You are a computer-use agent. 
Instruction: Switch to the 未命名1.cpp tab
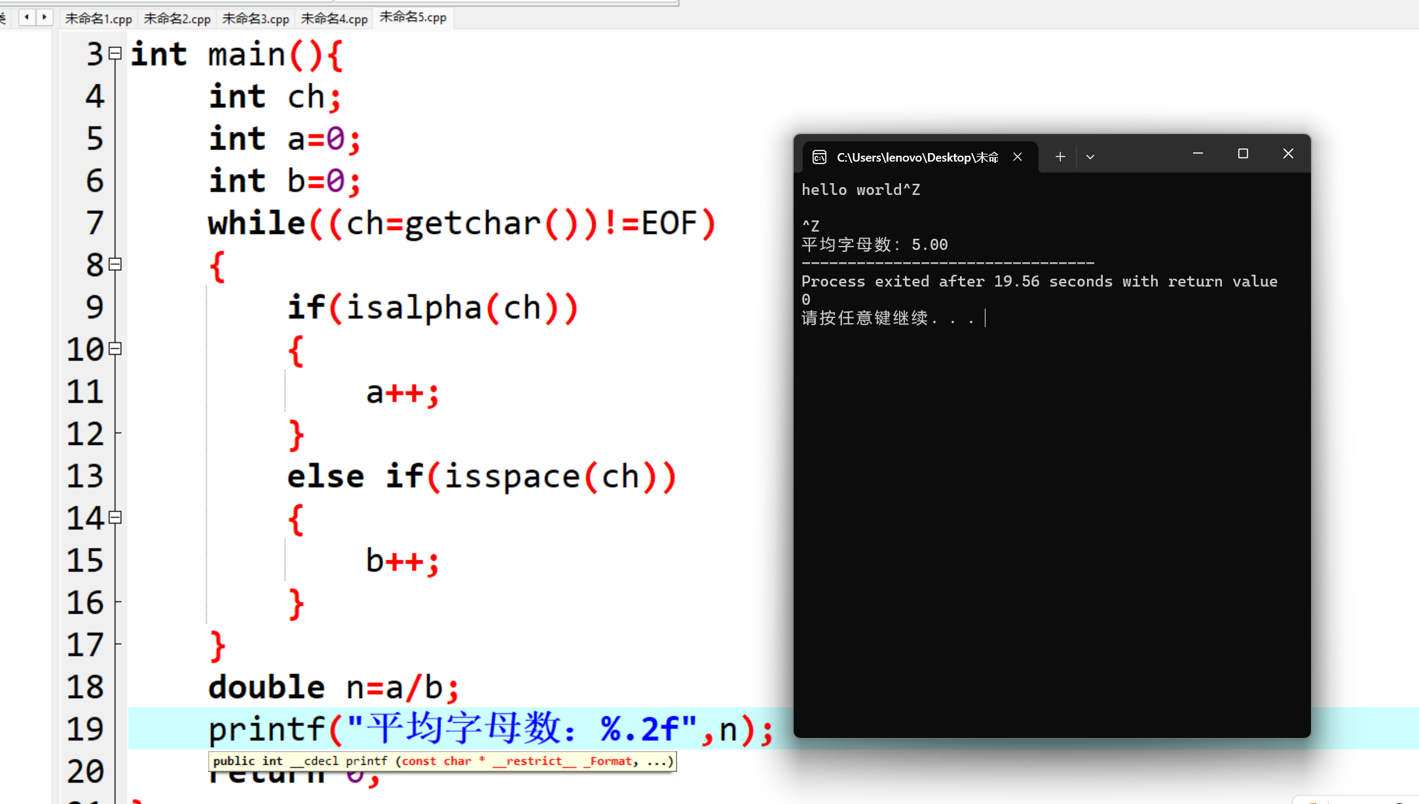99,18
